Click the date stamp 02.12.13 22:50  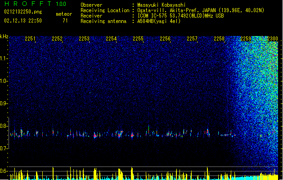coord(23,20)
